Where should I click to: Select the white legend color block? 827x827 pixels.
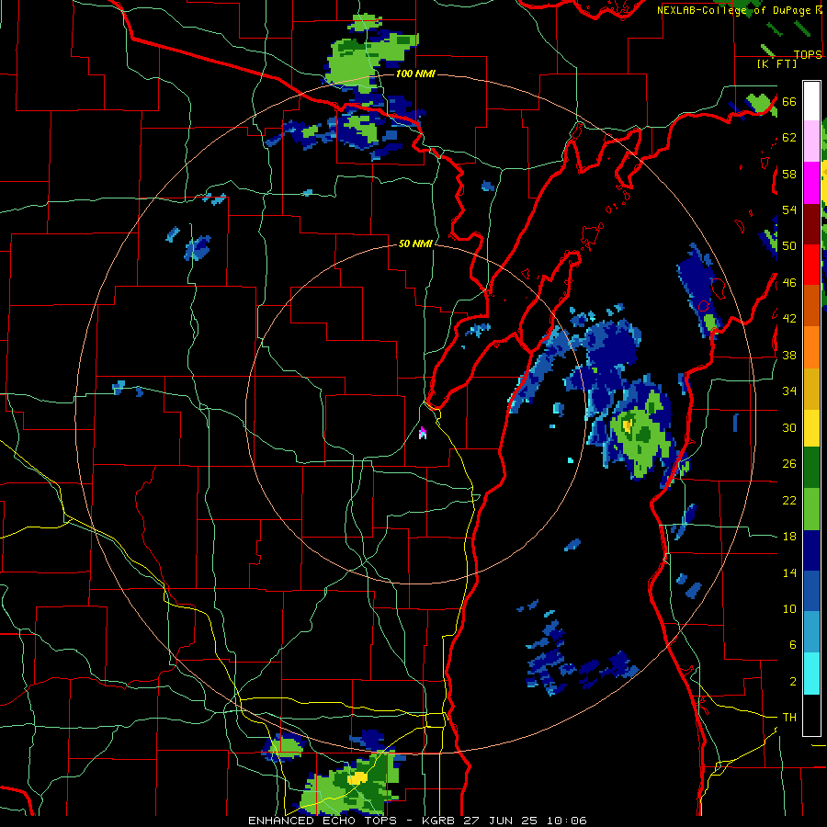coord(811,101)
